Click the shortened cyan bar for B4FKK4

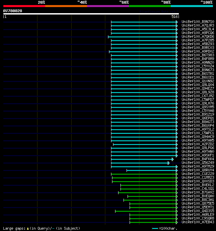[x=142, y=160]
